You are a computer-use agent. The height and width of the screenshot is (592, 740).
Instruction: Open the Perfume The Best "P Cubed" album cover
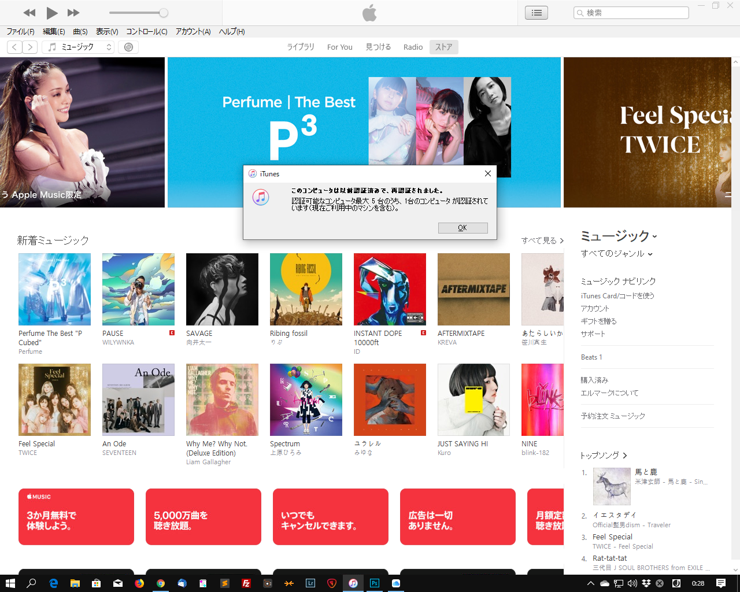click(54, 289)
